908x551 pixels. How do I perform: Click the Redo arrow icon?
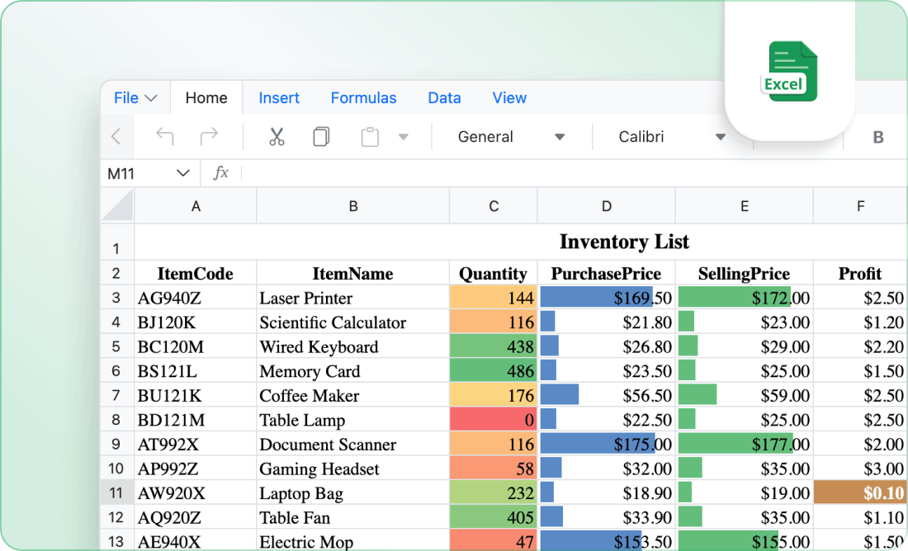[x=209, y=136]
